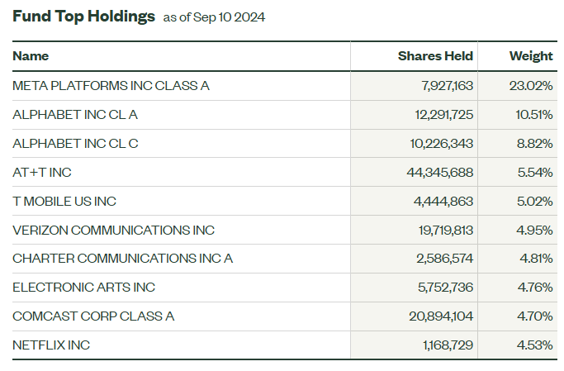
Task: Sort by the Shares Held column header
Action: (x=435, y=56)
